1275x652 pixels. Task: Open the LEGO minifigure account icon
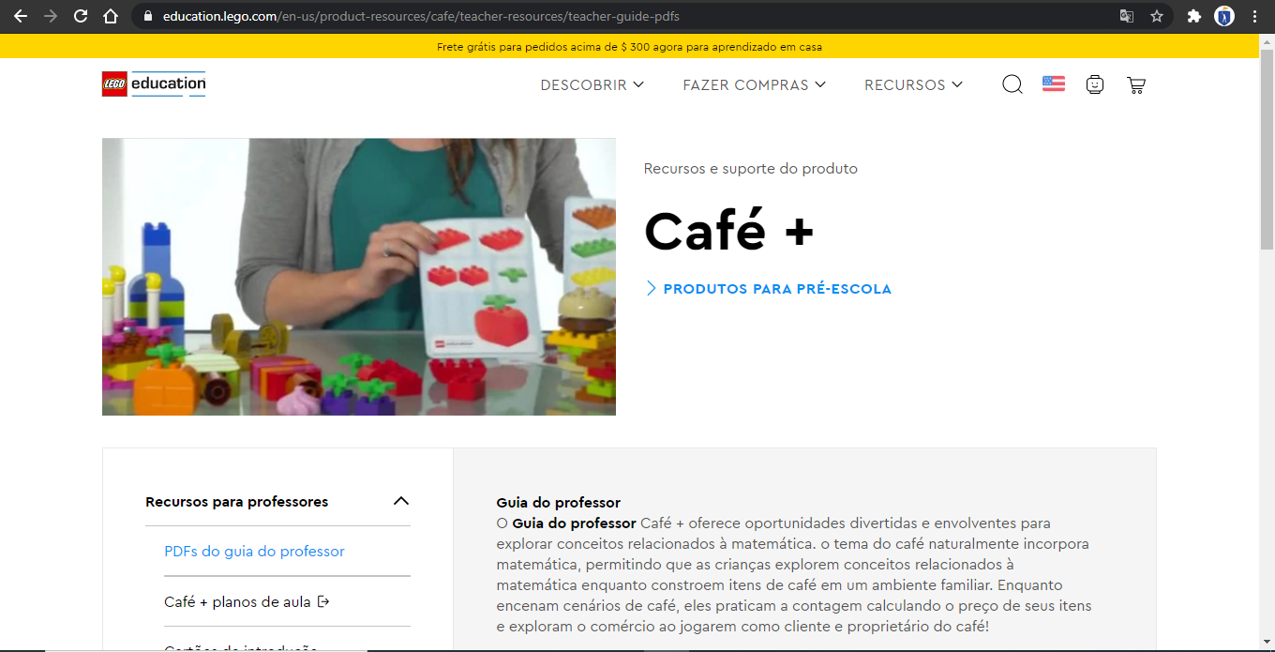(x=1095, y=84)
